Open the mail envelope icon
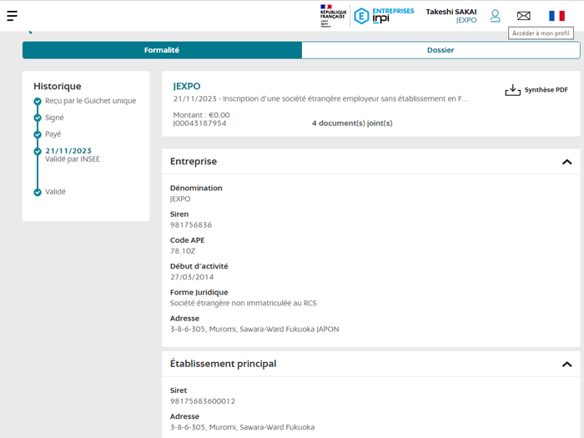Viewport: 584px width, 438px height. click(x=523, y=16)
